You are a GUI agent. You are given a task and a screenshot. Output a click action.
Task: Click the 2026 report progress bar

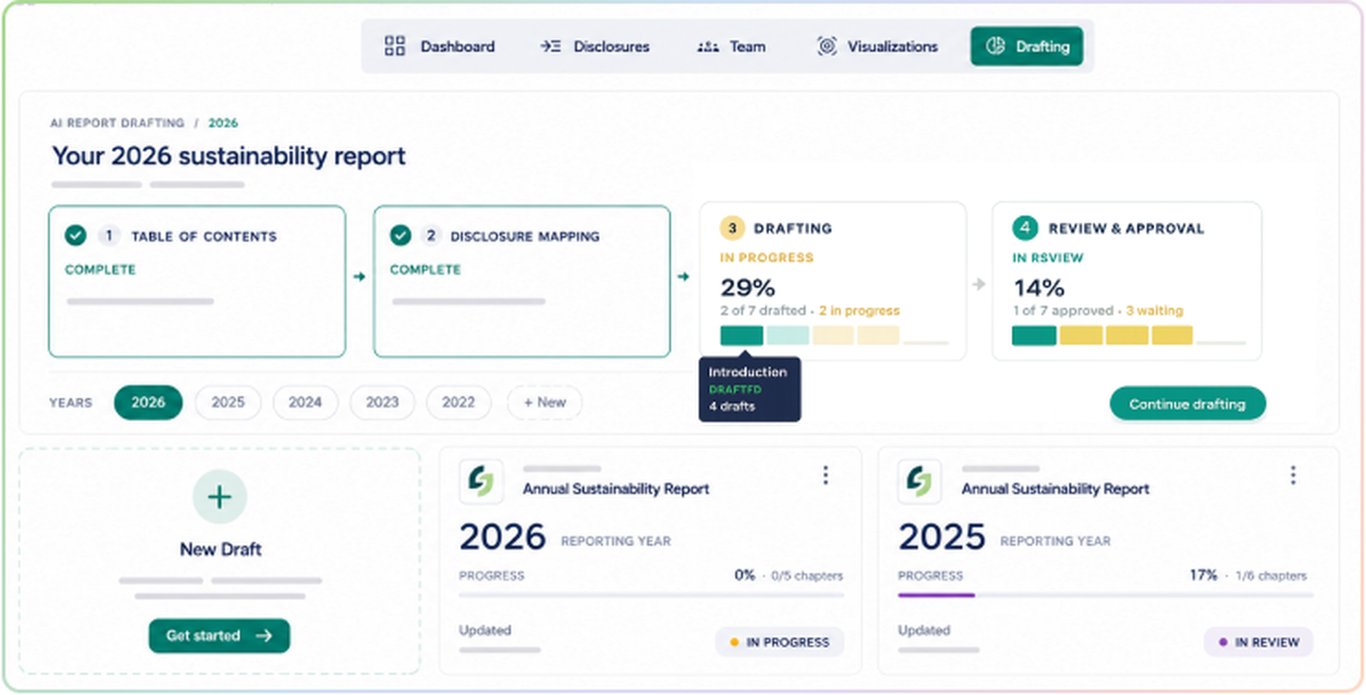pos(651,595)
